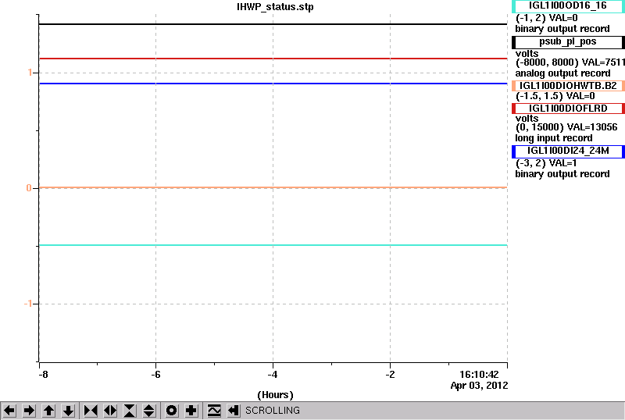Image resolution: width=625 pixels, height=420 pixels.
Task: Click the (-1.5, 1.5) VAL=0 text
Action: coord(555,96)
